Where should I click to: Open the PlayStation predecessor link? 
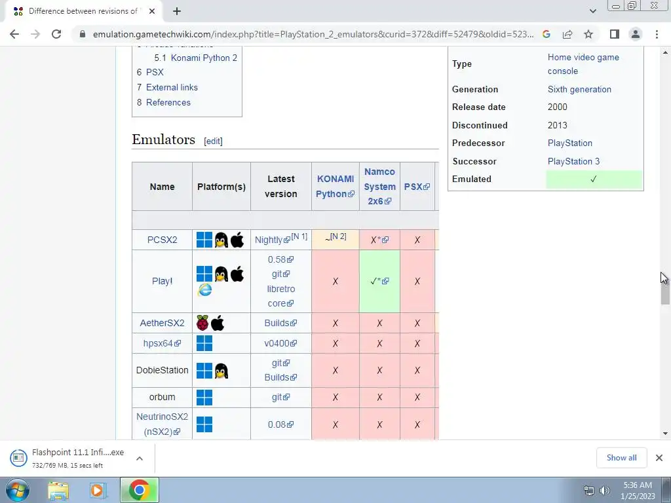tap(570, 143)
